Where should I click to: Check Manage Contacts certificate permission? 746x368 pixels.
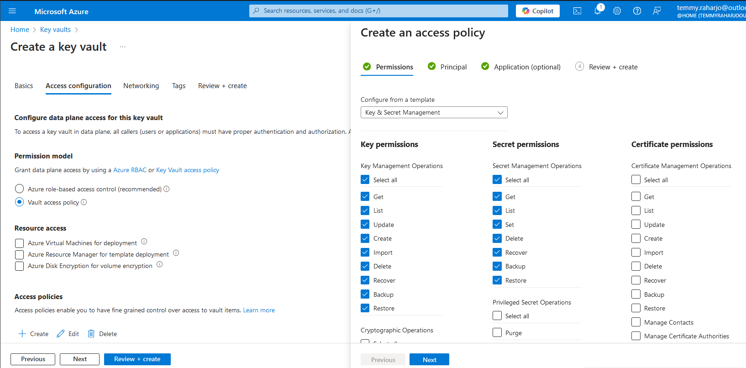(x=636, y=322)
